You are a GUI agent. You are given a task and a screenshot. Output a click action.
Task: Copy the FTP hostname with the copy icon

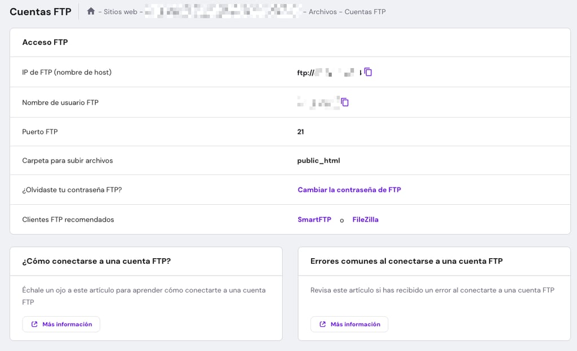[x=368, y=72]
